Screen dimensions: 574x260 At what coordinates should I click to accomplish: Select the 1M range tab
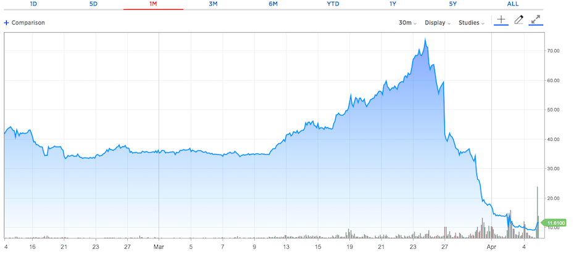[x=154, y=4]
